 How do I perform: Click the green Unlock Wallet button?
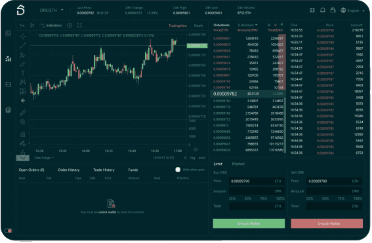click(x=249, y=223)
